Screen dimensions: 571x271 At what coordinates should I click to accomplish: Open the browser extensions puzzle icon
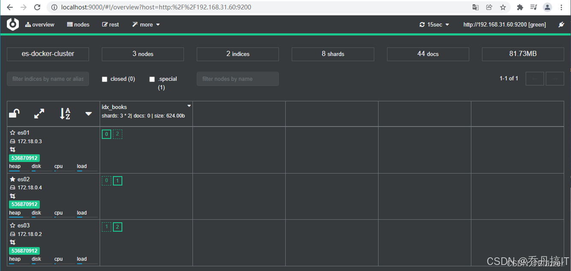520,7
